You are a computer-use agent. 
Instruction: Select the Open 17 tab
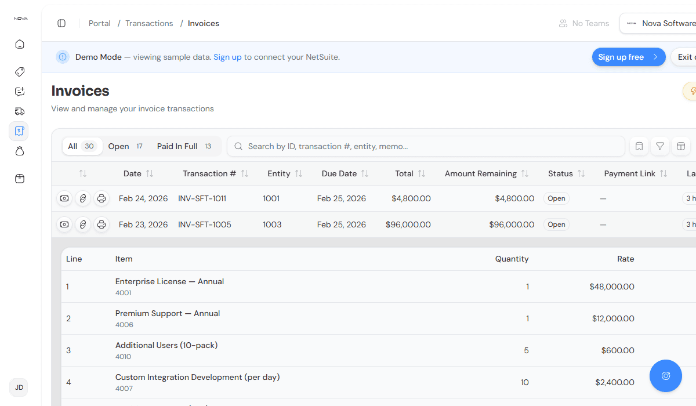click(126, 146)
